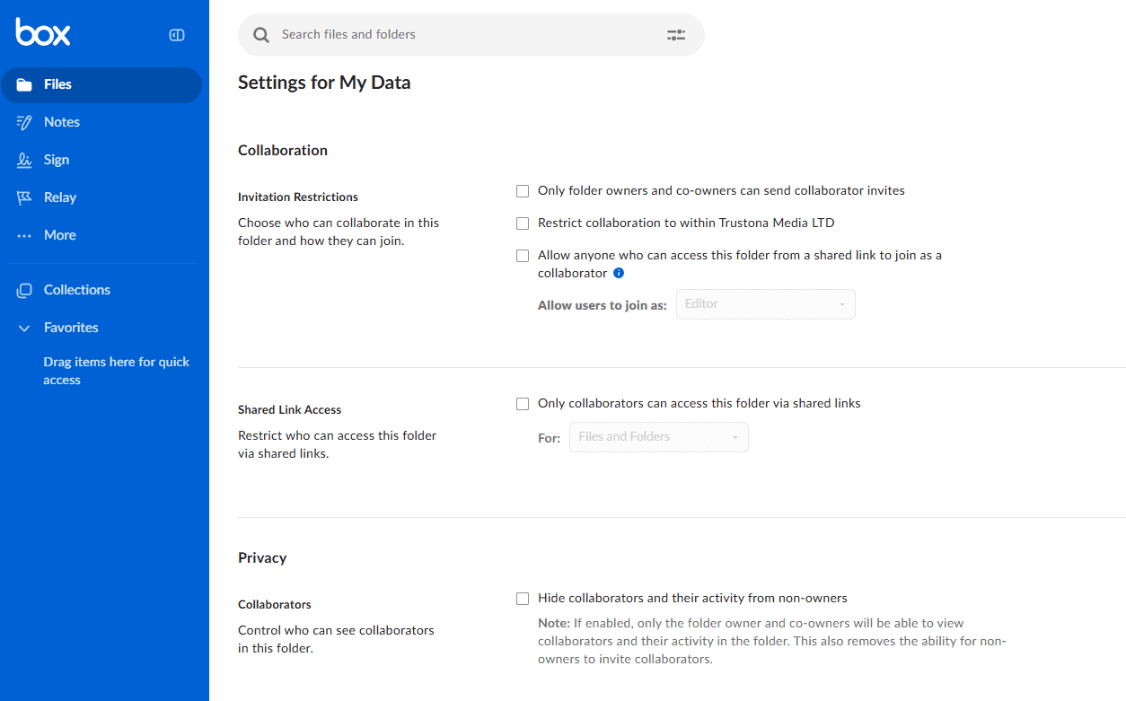1126x701 pixels.
Task: Click the Notes pencil icon
Action: 25,122
